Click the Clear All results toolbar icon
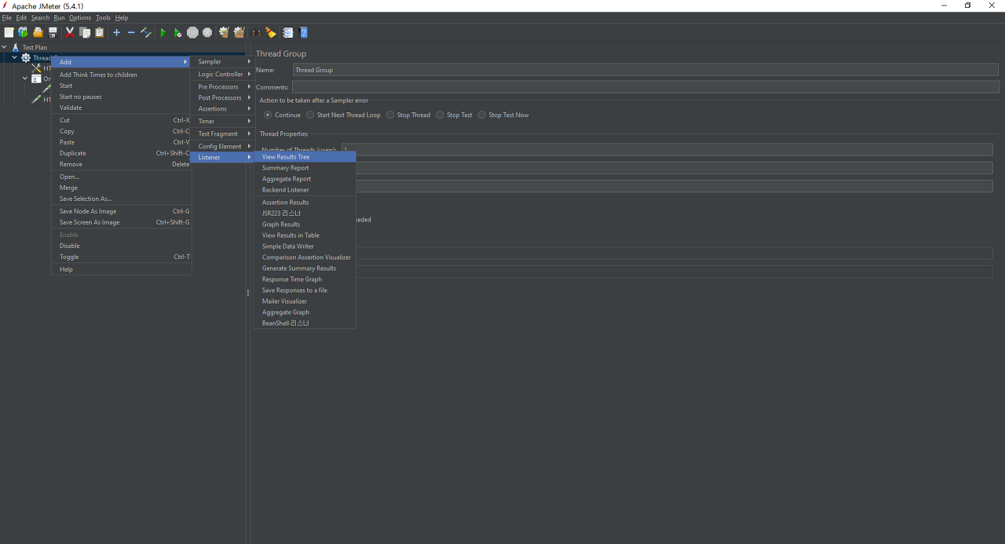 coord(239,32)
